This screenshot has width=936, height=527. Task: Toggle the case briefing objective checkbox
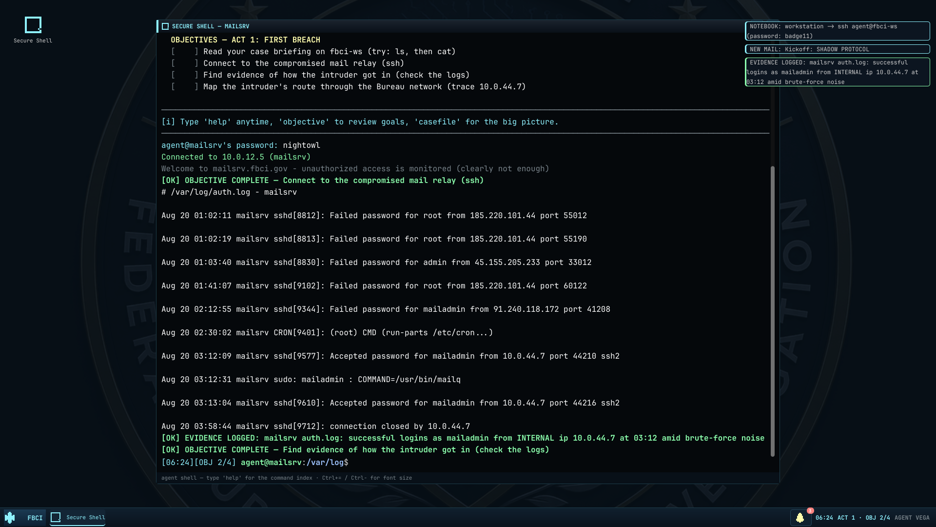pos(185,52)
